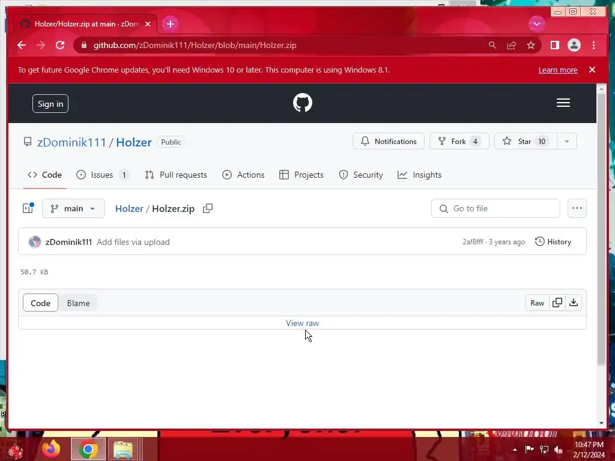Viewport: 615px width, 461px height.
Task: Share this page using address bar share icon
Action: 512,45
